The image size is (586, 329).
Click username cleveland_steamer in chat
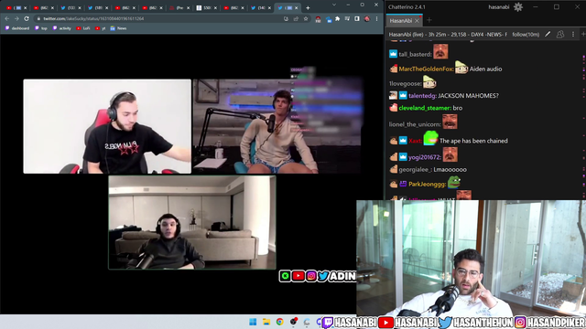[425, 108]
